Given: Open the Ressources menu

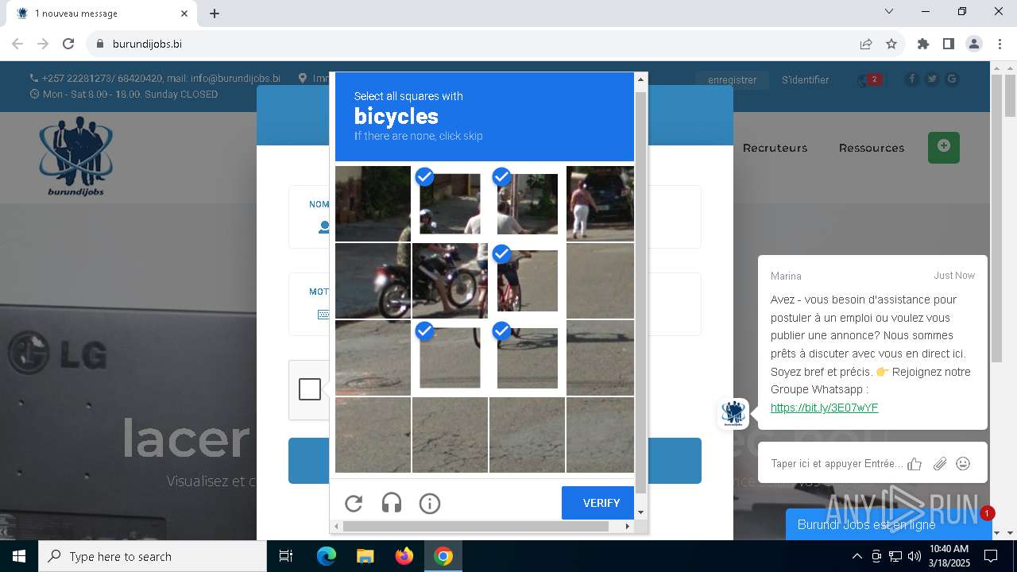Looking at the screenshot, I should click(872, 148).
